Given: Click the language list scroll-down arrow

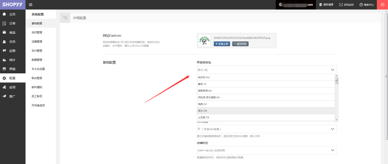Looking at the screenshot, I should (336, 120).
